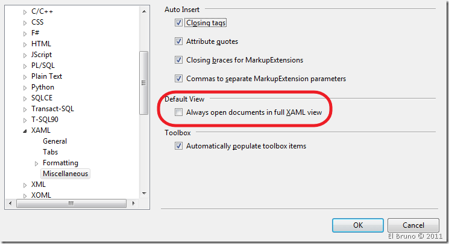
Task: Enable Always open documents in full XAML view
Action: pos(178,112)
